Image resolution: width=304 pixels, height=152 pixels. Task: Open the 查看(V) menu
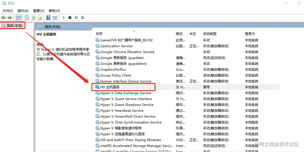pyautogui.click(x=38, y=11)
